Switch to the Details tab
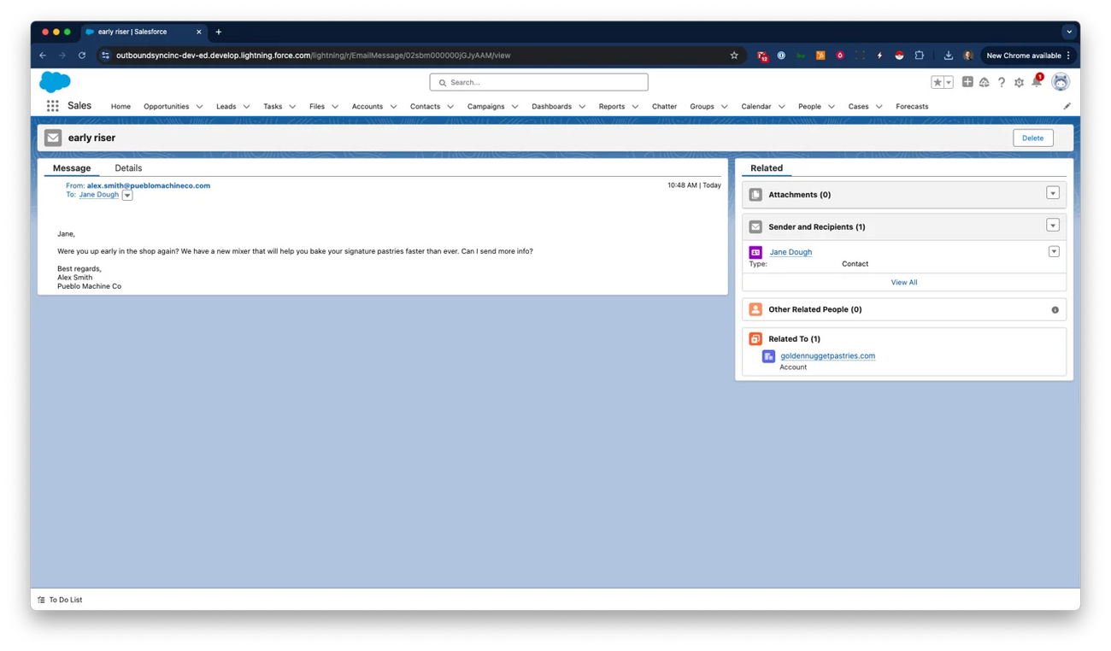 pos(127,167)
